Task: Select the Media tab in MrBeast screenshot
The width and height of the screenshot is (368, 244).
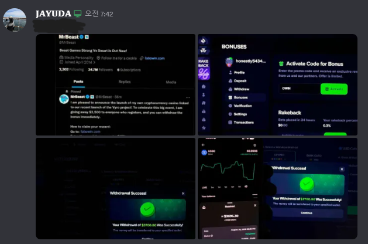Action: pyautogui.click(x=171, y=82)
